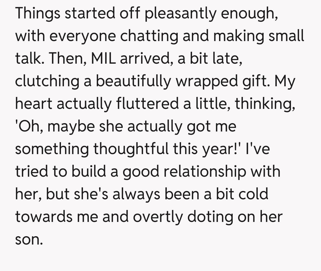This screenshot has height=271, width=321.
Task: Select the word "everyone"
Action: tap(79, 36)
